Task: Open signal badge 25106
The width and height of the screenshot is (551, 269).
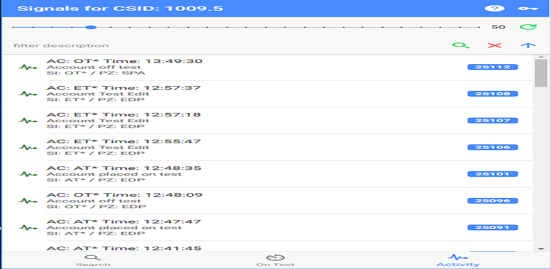Action: [x=493, y=147]
